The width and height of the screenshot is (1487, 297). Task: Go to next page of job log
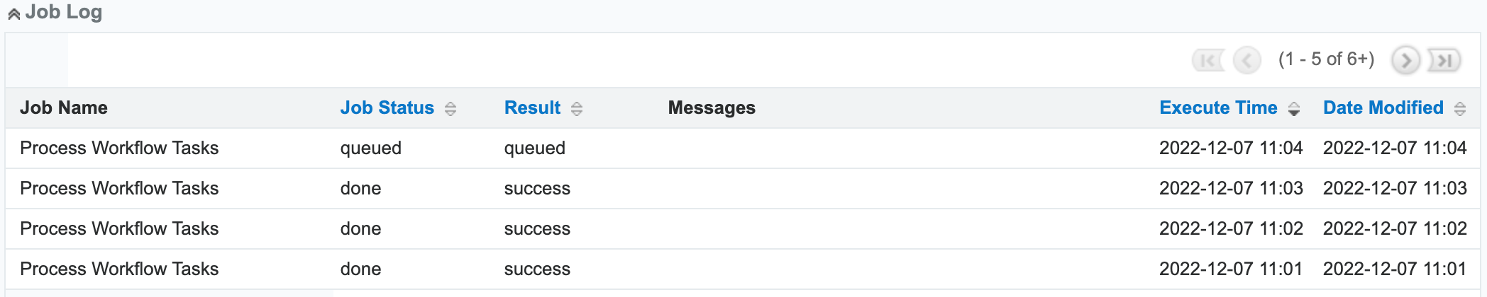tap(1405, 60)
